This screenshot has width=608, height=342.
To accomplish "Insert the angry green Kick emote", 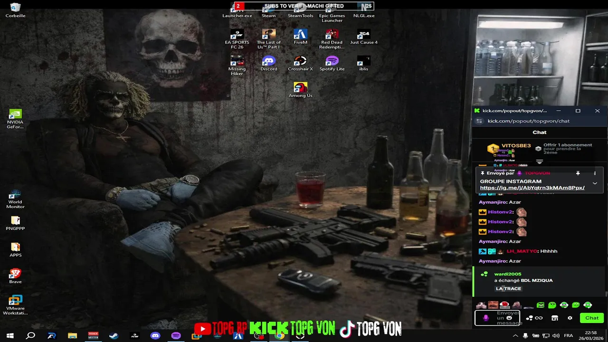I will tap(541, 305).
